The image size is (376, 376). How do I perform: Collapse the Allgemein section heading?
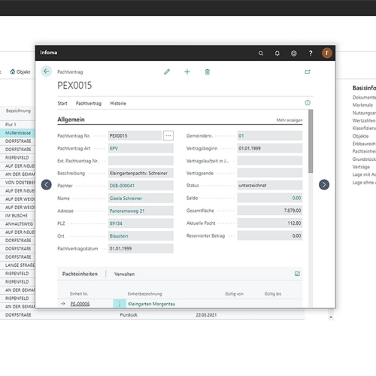[x=71, y=120]
